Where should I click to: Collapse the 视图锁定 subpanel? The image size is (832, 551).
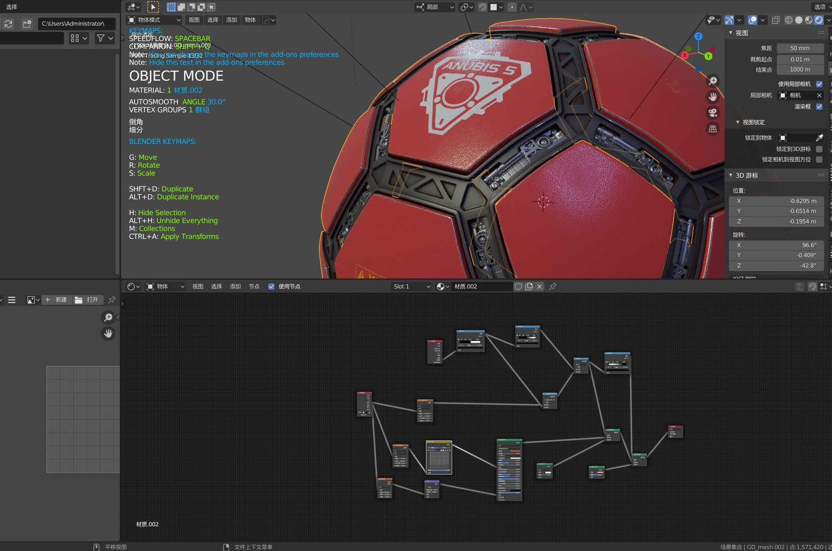pyautogui.click(x=738, y=122)
